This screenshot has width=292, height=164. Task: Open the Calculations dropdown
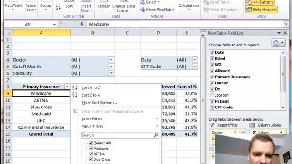(189, 6)
